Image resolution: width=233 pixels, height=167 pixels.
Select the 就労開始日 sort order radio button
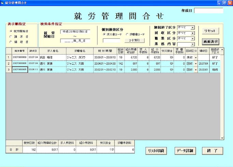click(x=11, y=31)
